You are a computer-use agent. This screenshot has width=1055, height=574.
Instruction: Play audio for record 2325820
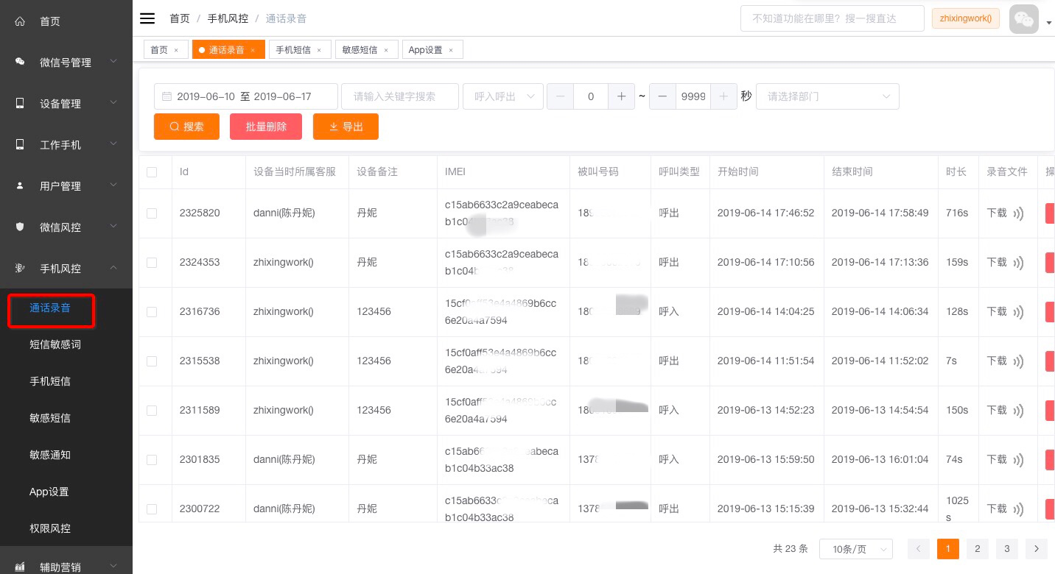[x=1019, y=213]
